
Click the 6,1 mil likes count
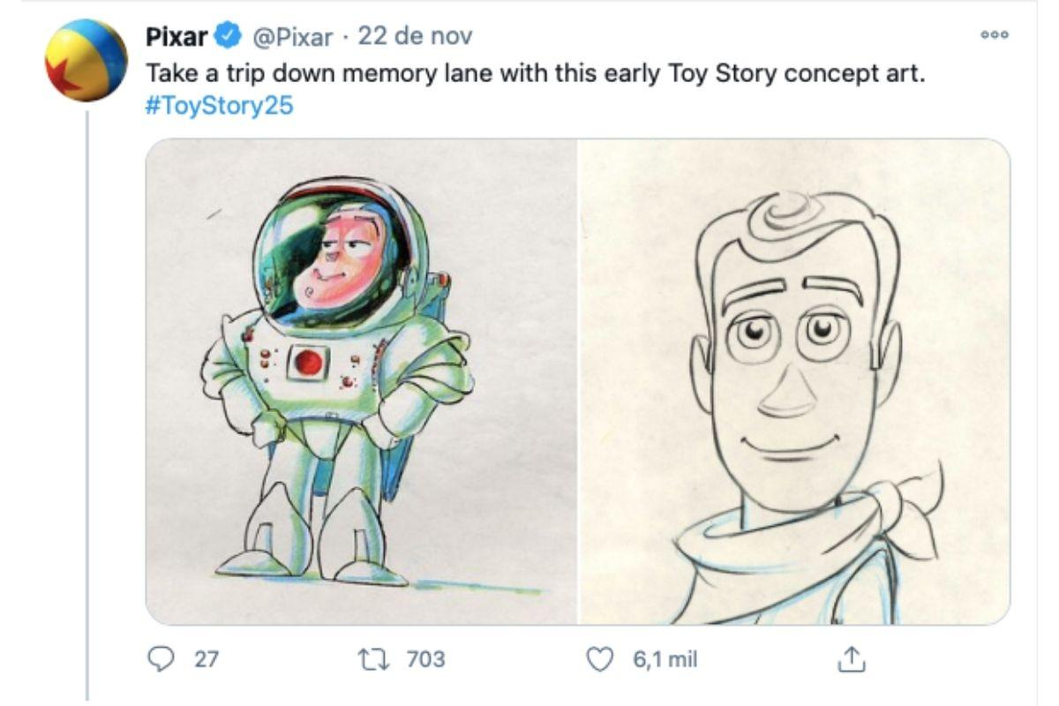665,658
